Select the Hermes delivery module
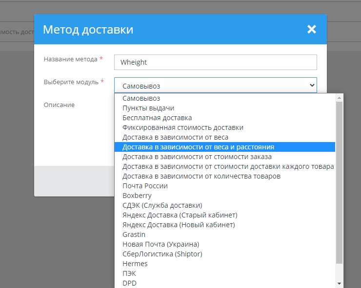The width and height of the screenshot is (361, 288). pos(135,264)
